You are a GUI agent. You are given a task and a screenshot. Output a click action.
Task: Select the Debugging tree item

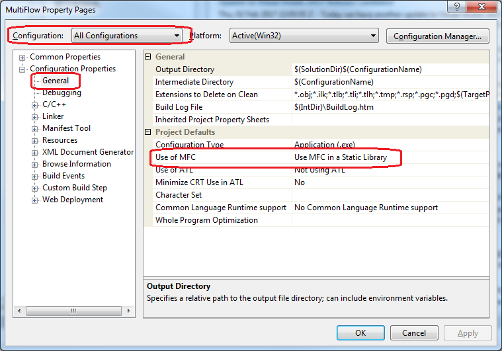(x=62, y=93)
